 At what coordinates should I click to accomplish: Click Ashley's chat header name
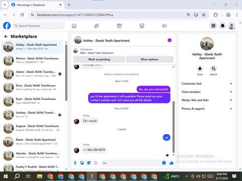(106, 41)
